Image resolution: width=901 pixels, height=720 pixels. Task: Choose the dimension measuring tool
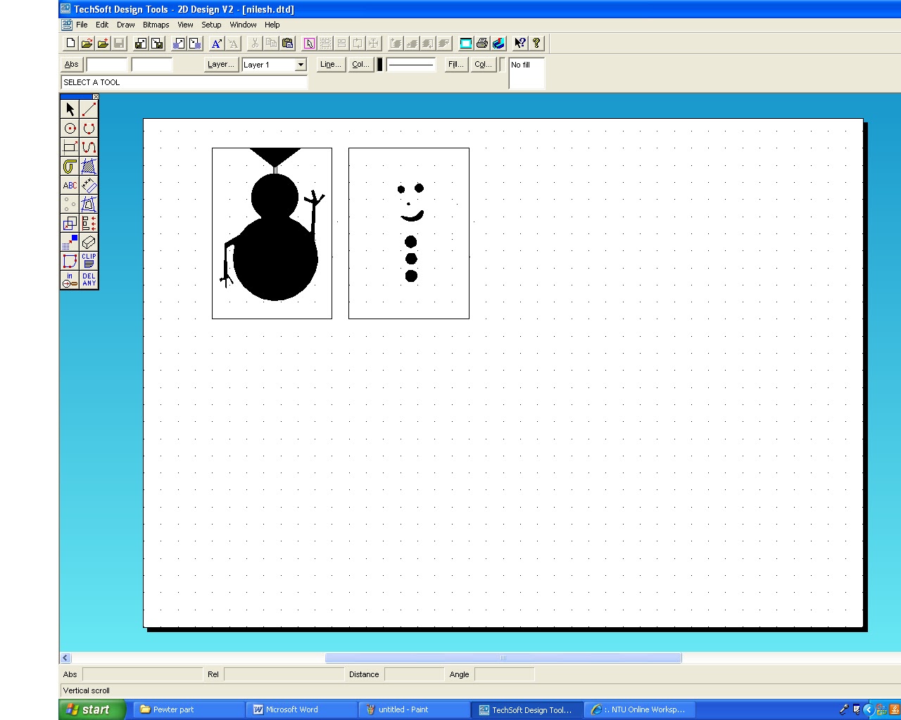click(x=89, y=185)
